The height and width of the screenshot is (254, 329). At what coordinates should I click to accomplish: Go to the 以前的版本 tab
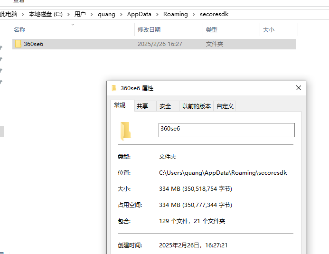197,106
